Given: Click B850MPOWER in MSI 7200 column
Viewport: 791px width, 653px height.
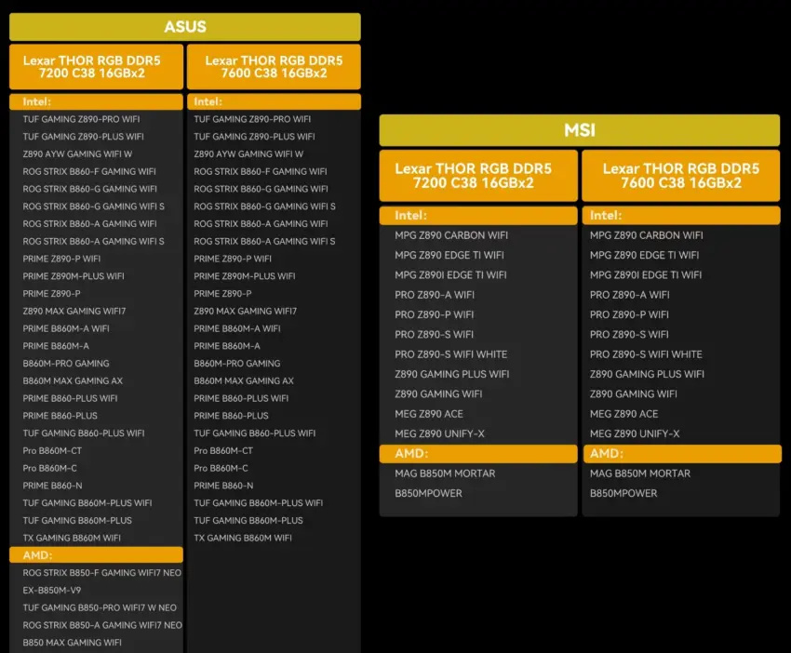Looking at the screenshot, I should coord(428,493).
